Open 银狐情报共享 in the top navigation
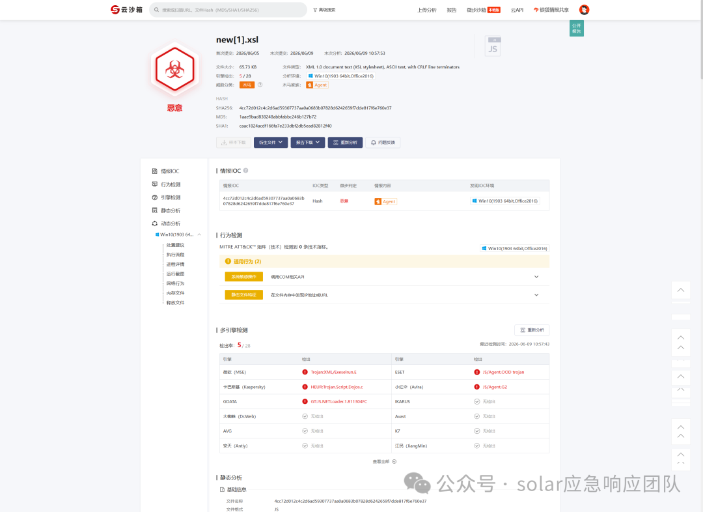This screenshot has height=512, width=703. (551, 10)
